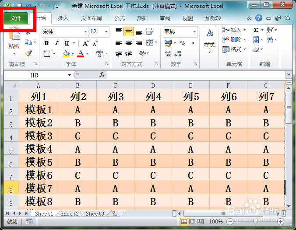The height and width of the screenshot is (230, 296).
Task: Click the 粘贴 paste icon
Action: coord(14,34)
